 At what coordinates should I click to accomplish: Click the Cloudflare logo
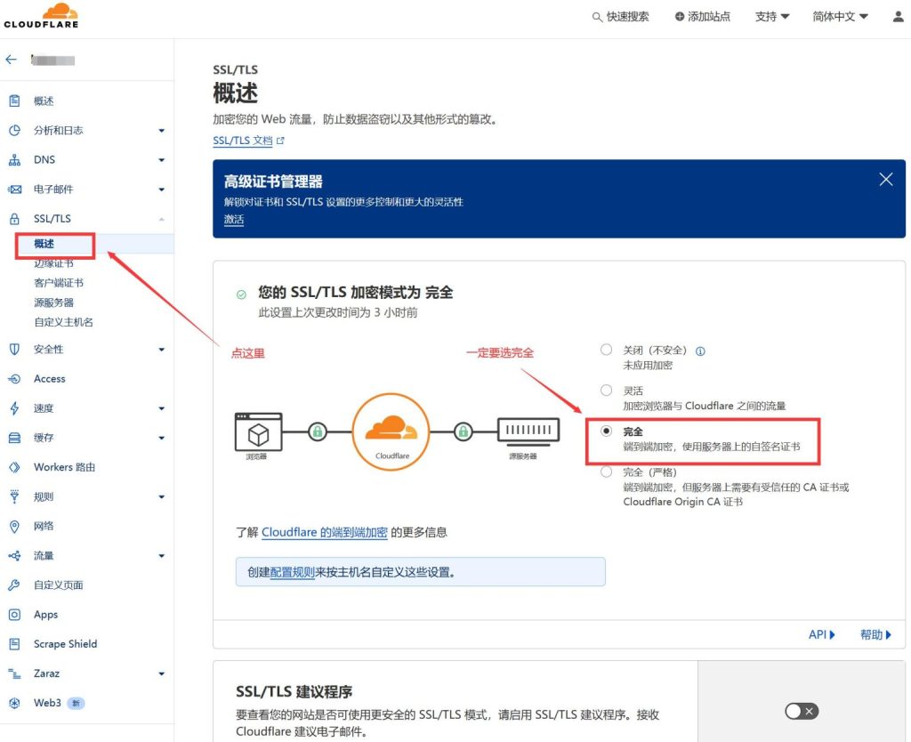click(x=41, y=15)
